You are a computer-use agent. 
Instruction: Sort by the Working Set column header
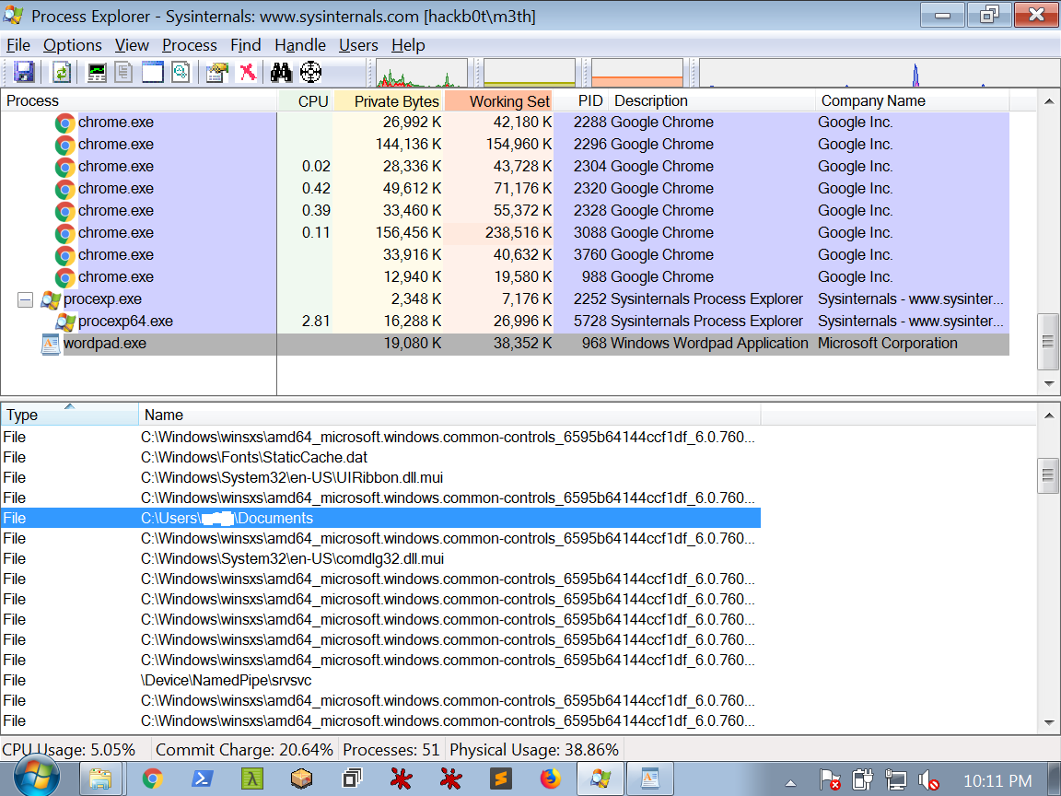pos(498,100)
